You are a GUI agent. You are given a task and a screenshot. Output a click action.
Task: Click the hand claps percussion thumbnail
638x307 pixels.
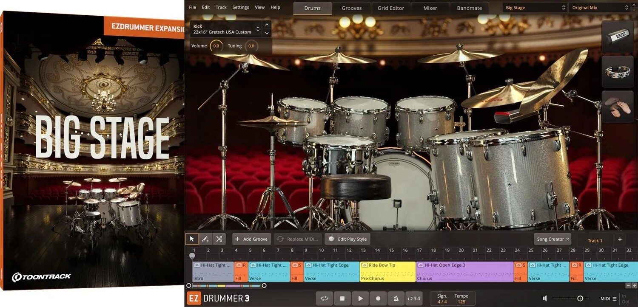tap(618, 106)
